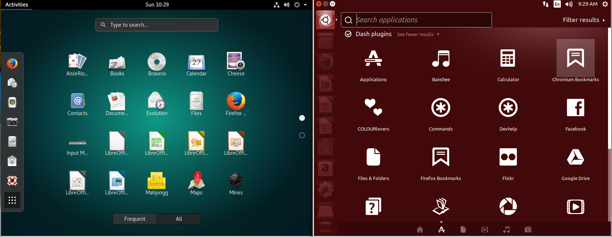Open LibreOffice Math formula icon
612x237 pixels.
[x=77, y=180]
